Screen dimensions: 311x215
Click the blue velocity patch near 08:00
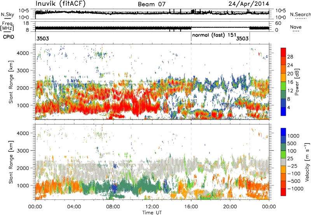(114, 188)
